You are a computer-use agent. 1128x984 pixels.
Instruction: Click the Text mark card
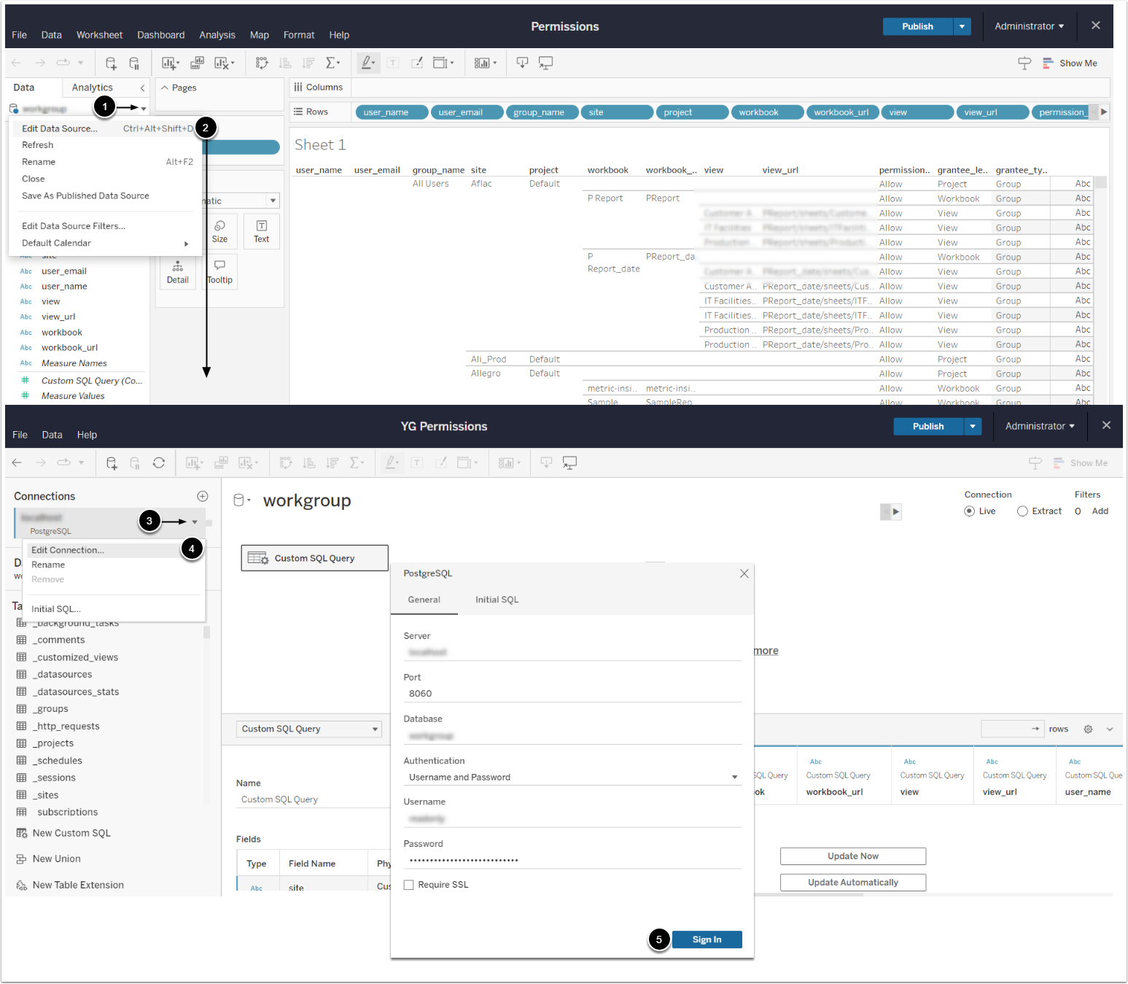pos(261,231)
